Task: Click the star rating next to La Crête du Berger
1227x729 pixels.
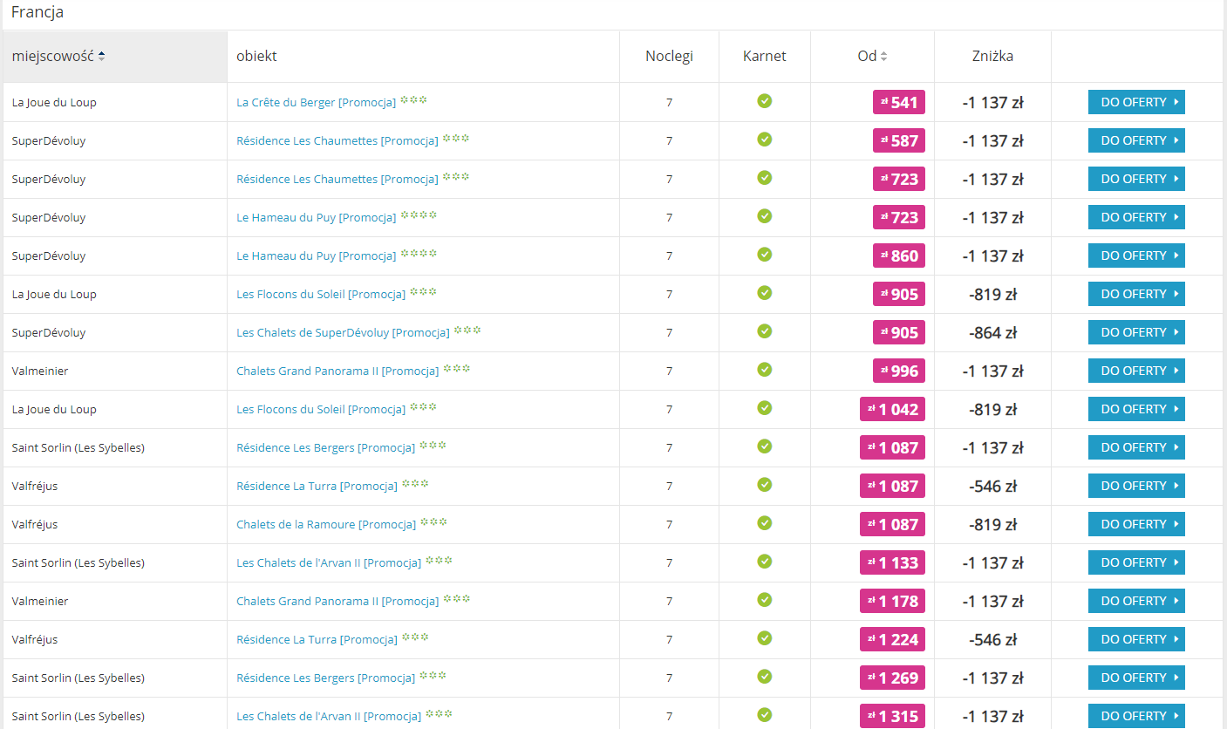Action: [x=414, y=101]
